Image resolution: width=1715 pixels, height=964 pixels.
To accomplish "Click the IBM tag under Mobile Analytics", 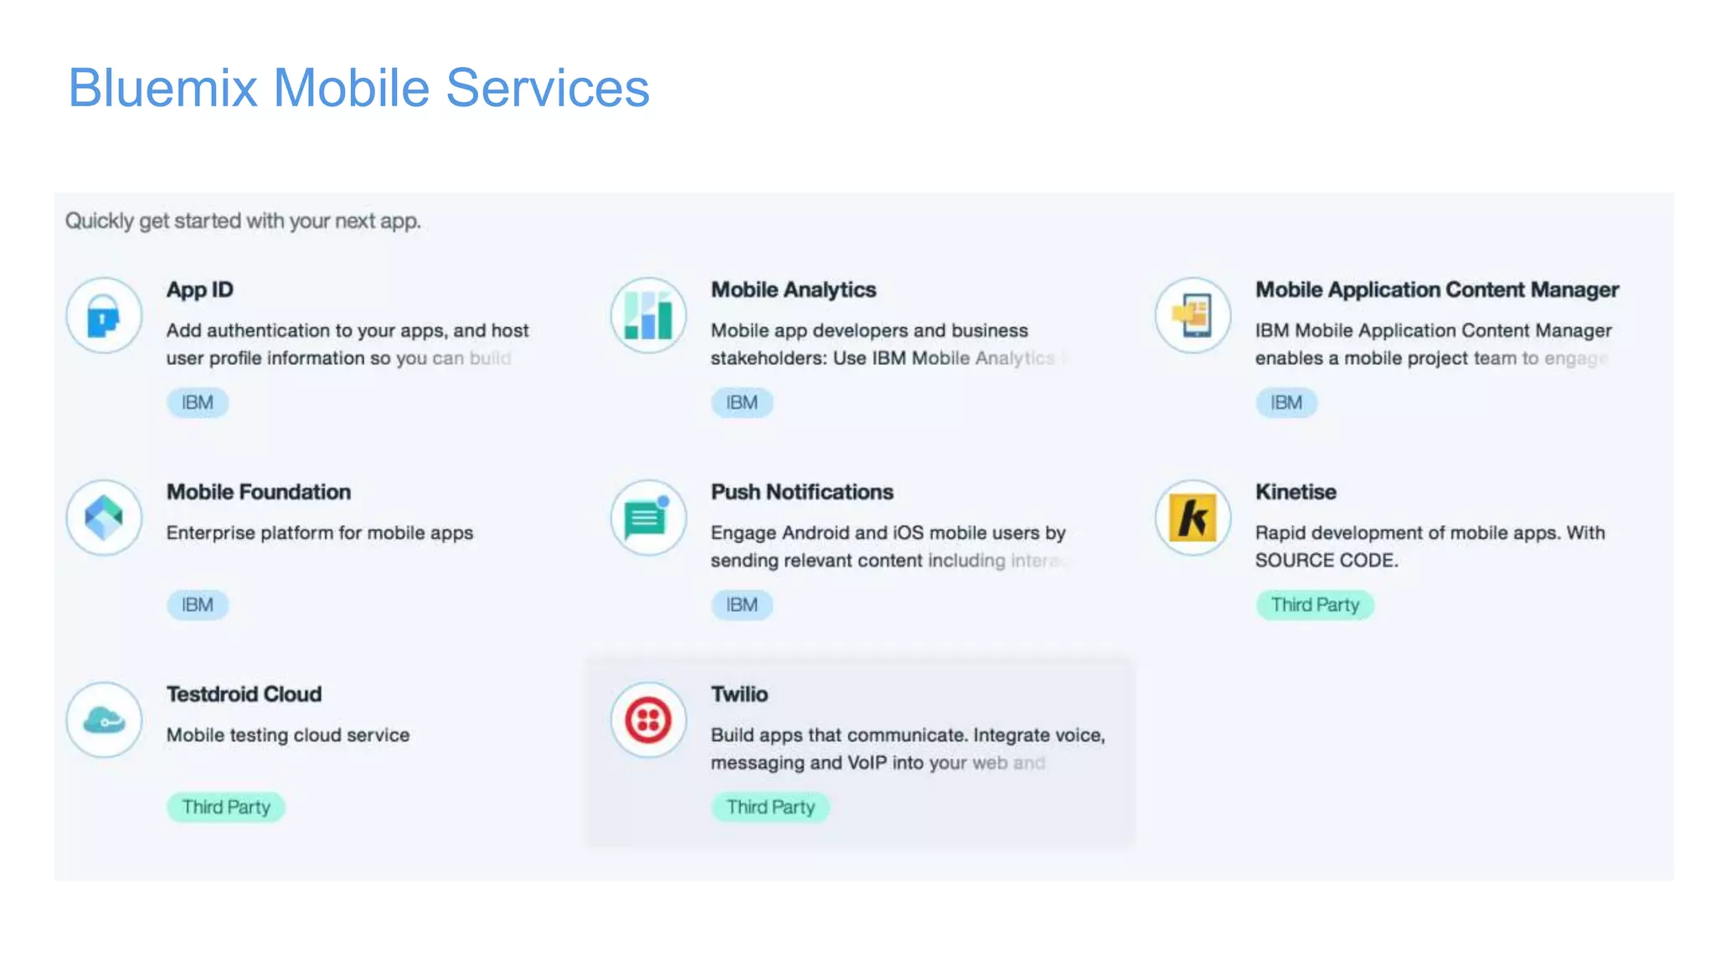I will (x=742, y=403).
